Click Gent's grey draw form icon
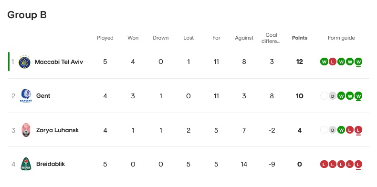 coord(333,96)
